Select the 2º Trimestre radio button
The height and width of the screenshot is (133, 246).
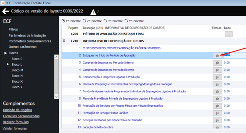point(84,21)
